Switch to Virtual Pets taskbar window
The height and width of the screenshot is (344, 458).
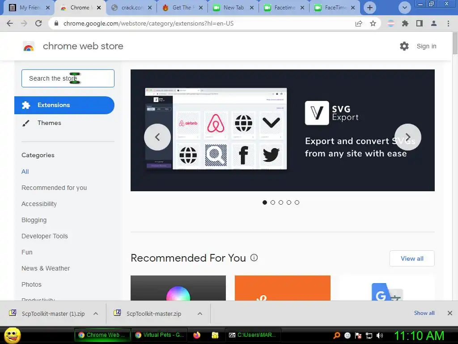[x=159, y=335]
